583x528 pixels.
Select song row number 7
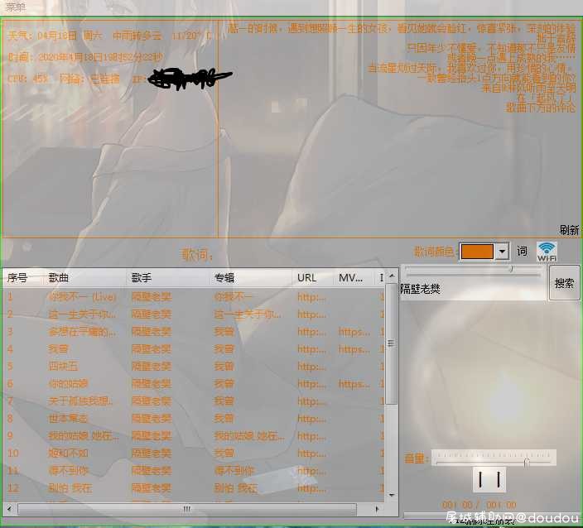tap(193, 401)
